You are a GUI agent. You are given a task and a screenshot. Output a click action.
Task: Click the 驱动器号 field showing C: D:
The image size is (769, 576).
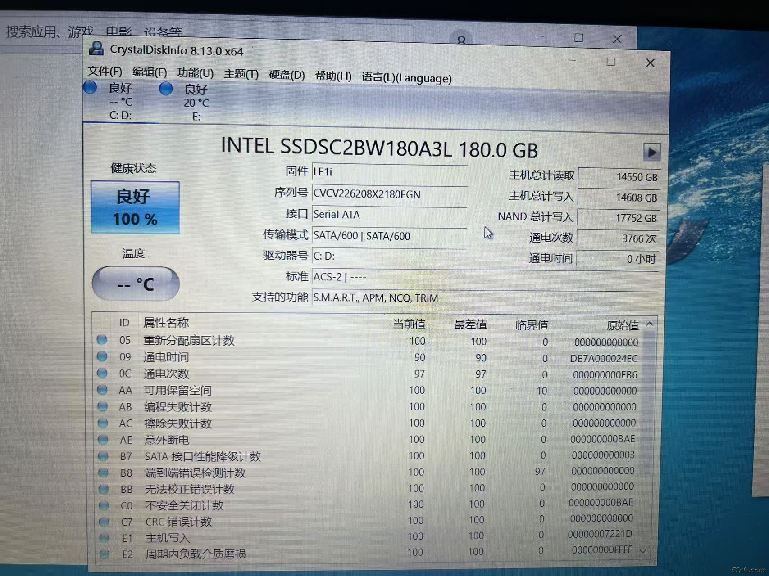tap(389, 256)
